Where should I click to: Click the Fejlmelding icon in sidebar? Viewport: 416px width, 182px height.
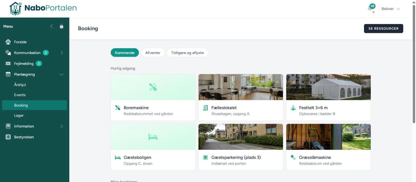[8, 63]
